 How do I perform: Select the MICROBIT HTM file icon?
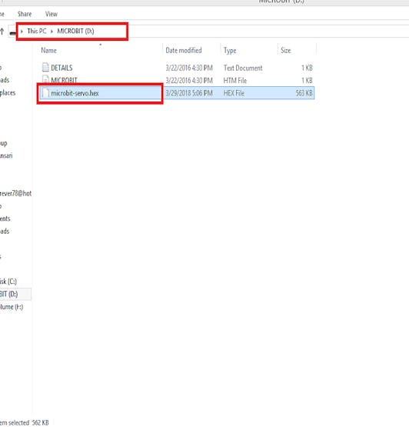45,79
